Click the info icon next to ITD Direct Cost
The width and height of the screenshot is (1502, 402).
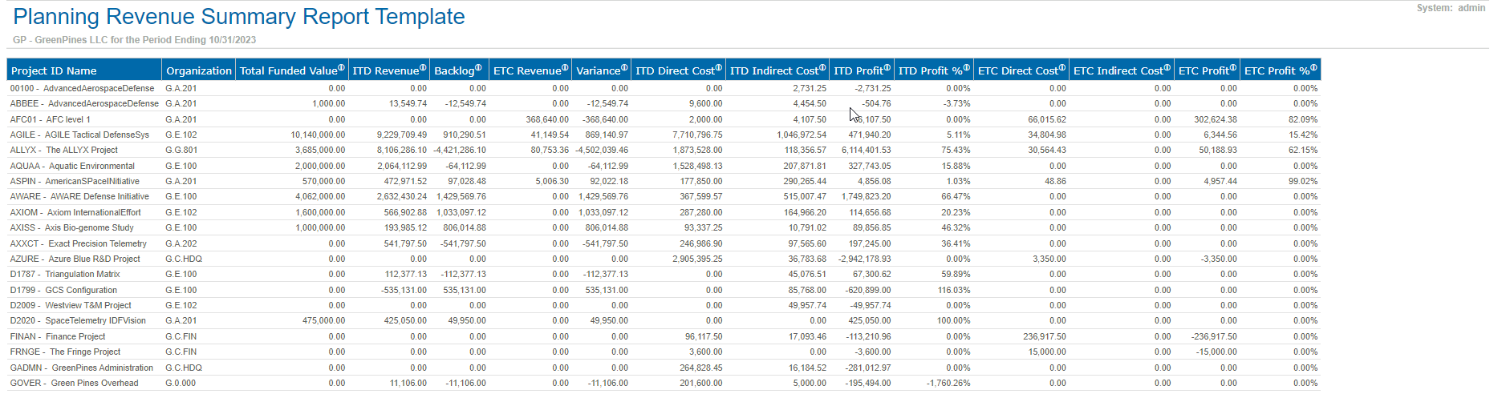pyautogui.click(x=718, y=68)
